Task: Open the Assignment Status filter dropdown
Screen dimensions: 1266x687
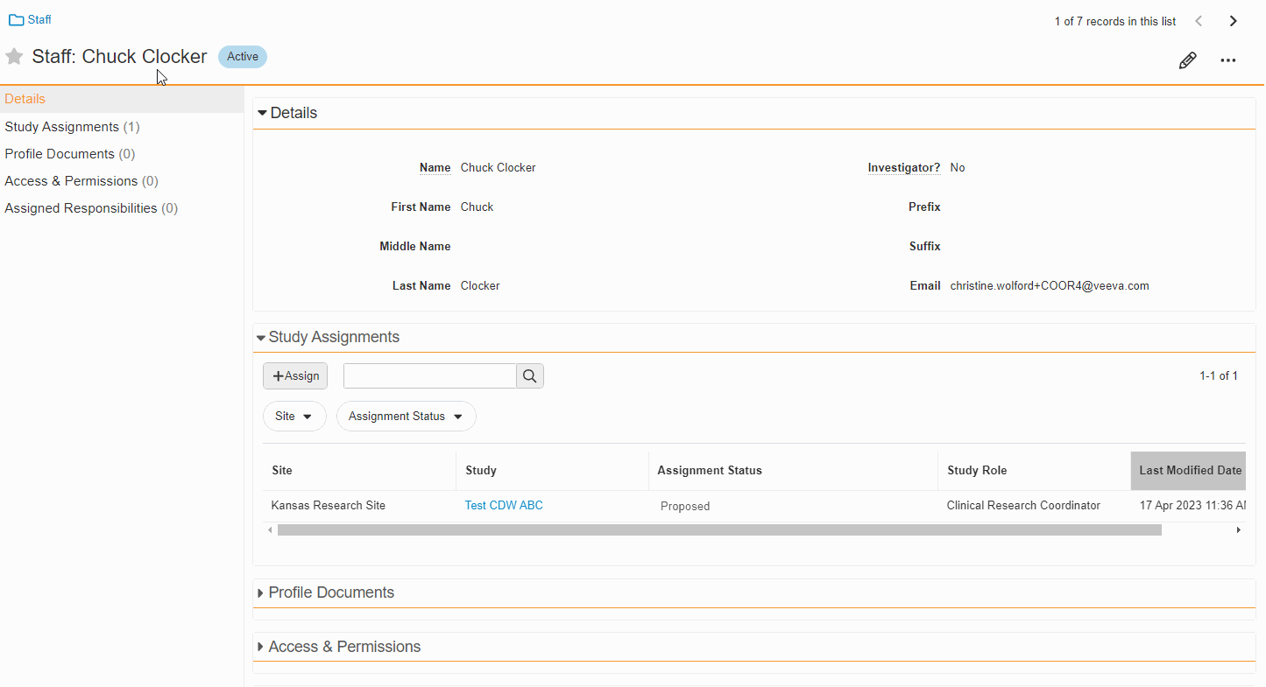Action: (406, 417)
